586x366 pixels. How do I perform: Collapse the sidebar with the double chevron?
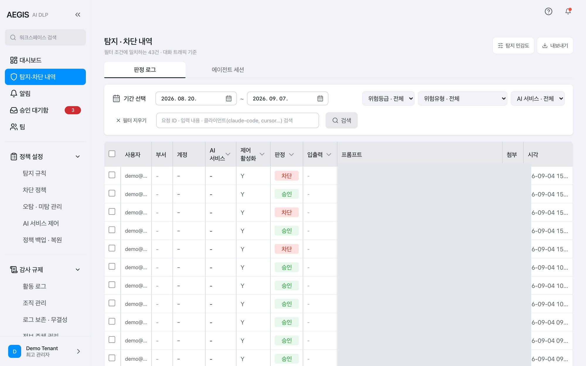(78, 15)
